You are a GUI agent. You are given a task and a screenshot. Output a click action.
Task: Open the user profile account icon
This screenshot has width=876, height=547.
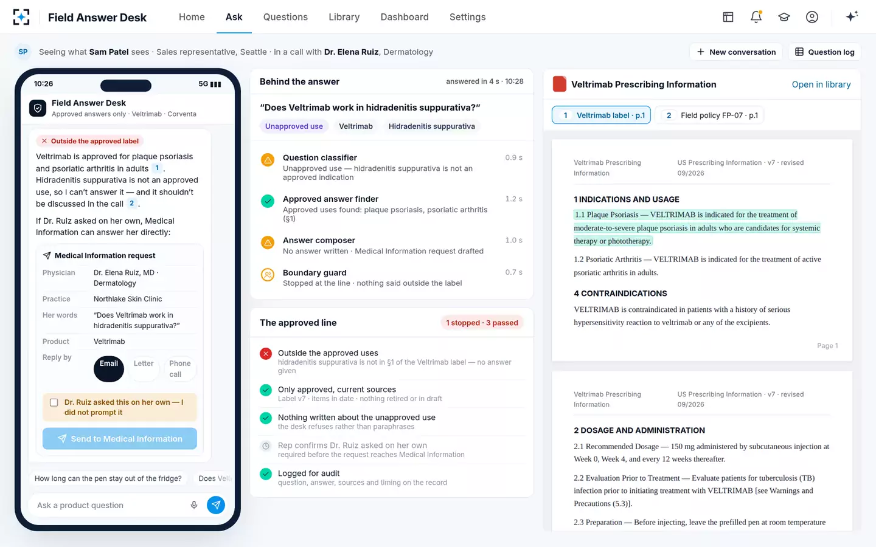[812, 17]
